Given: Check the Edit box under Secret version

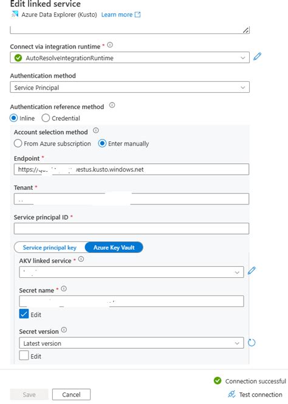Looking at the screenshot, I should coord(24,356).
